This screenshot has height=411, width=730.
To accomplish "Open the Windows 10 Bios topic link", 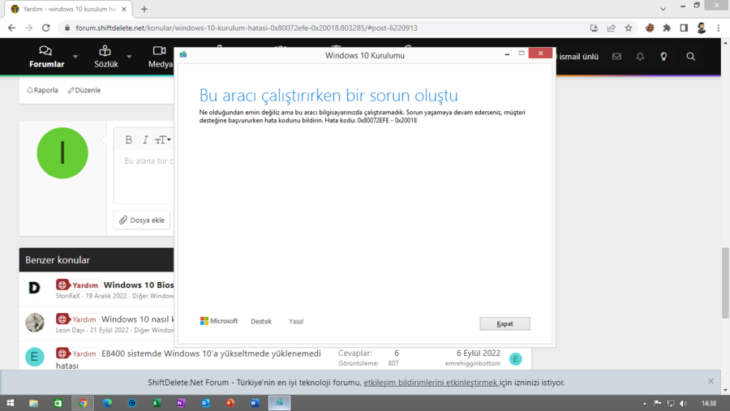I will tap(138, 285).
